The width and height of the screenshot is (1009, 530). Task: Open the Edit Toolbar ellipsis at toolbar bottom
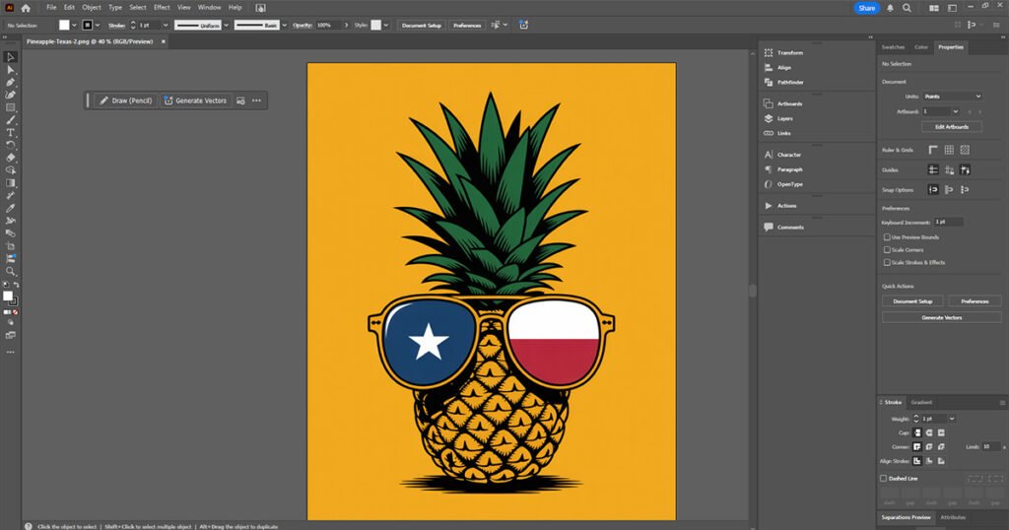10,353
